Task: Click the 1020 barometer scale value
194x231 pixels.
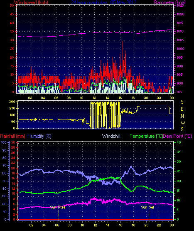Action: [180, 14]
